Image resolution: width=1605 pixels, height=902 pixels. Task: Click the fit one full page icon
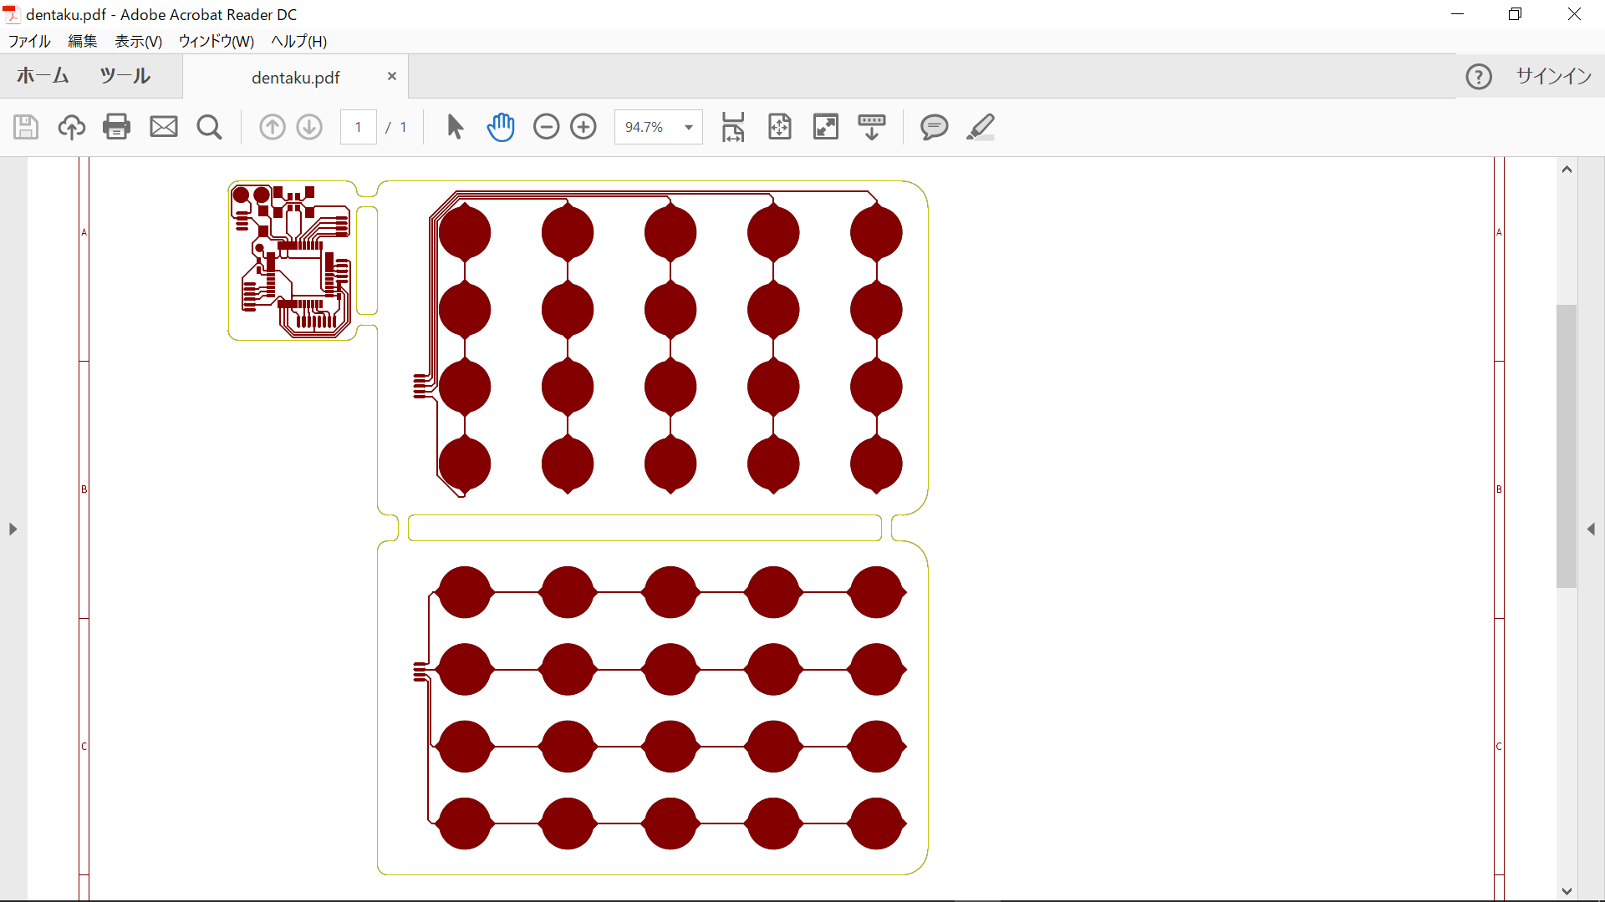tap(779, 127)
